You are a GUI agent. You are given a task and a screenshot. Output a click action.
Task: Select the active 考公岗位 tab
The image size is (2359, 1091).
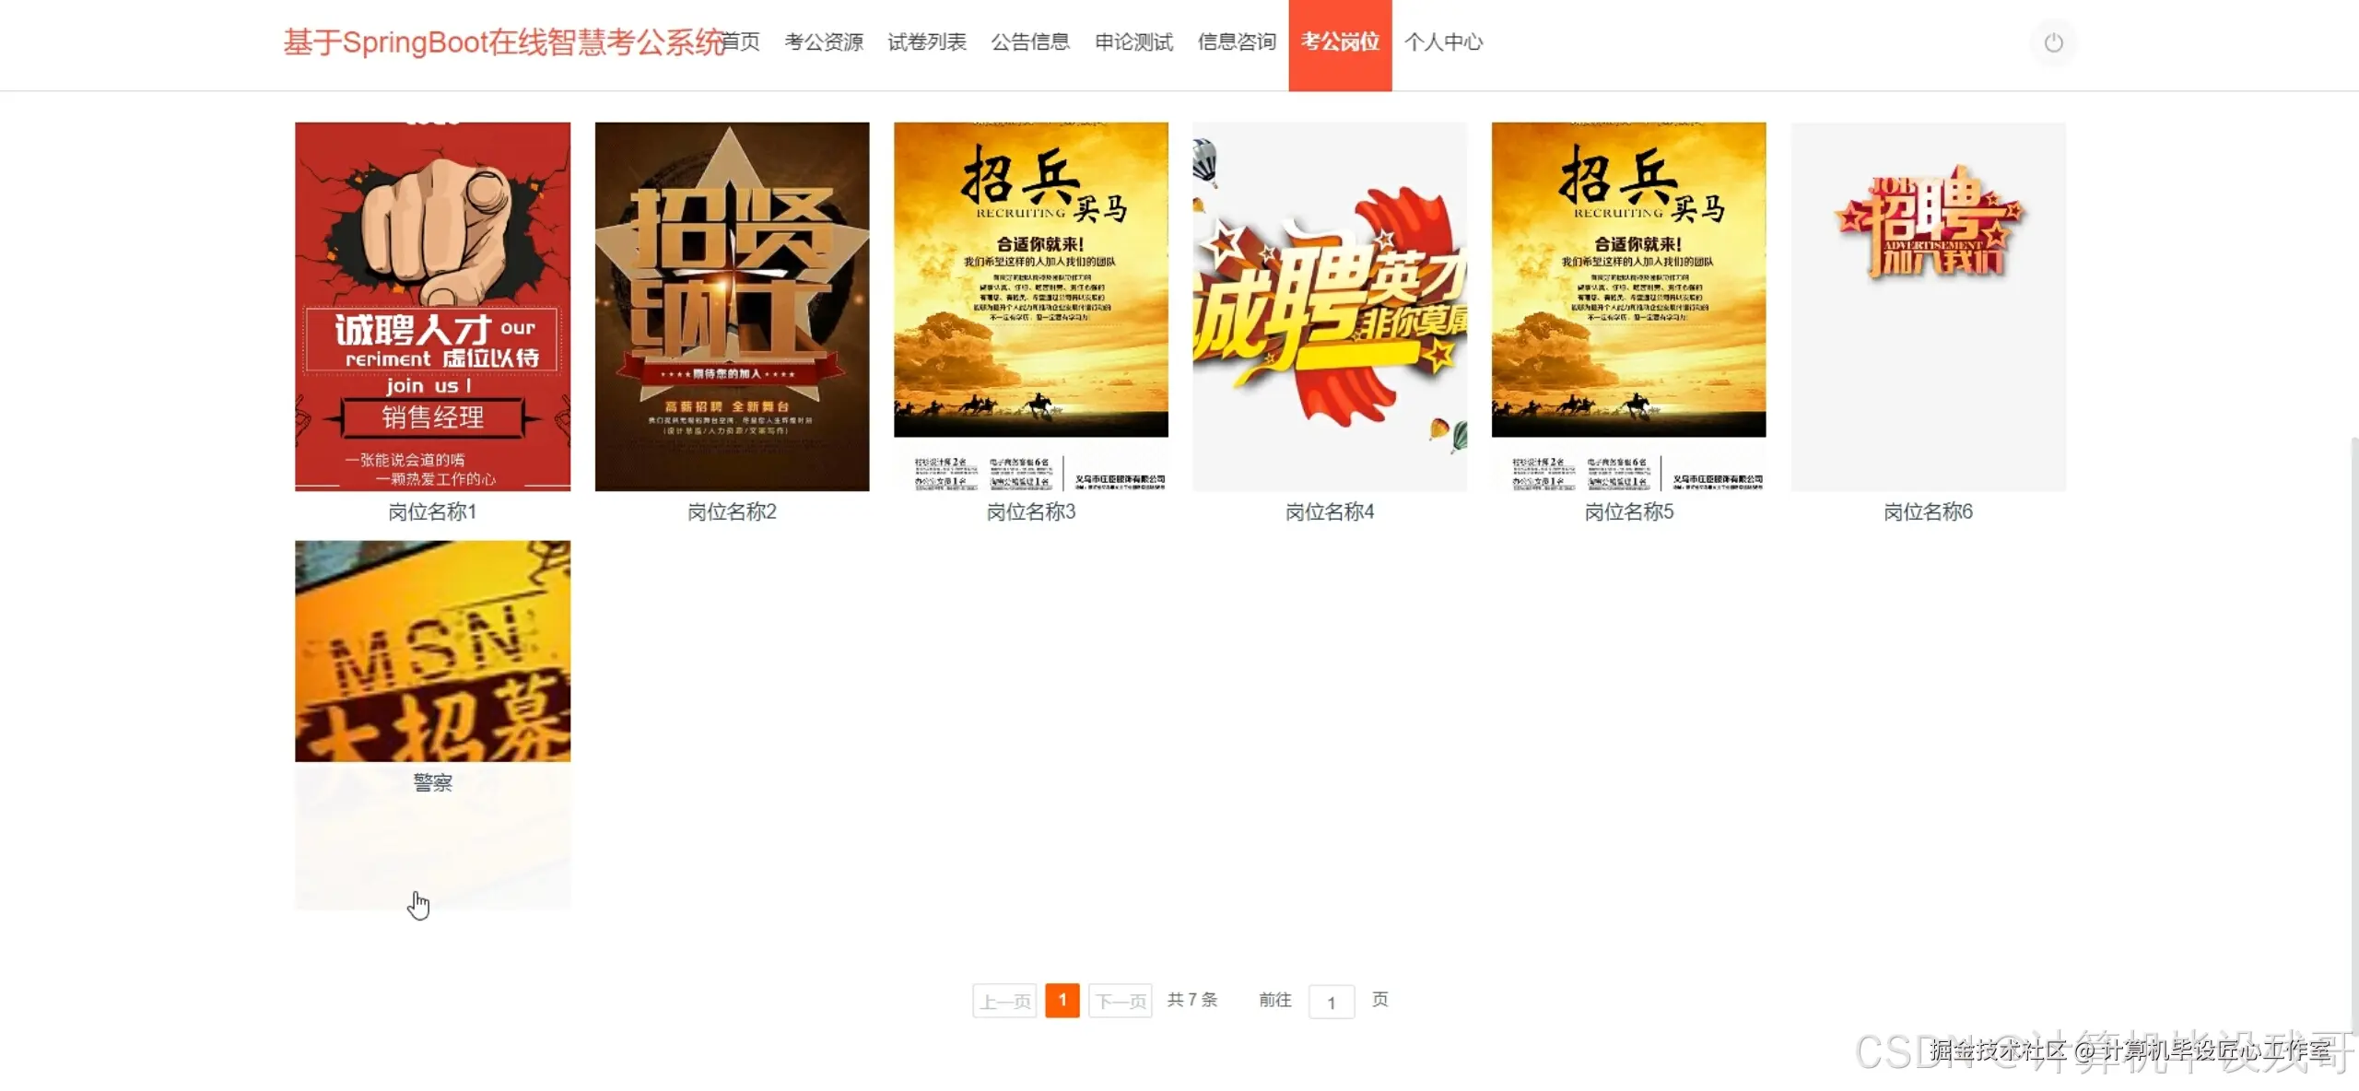tap(1340, 42)
